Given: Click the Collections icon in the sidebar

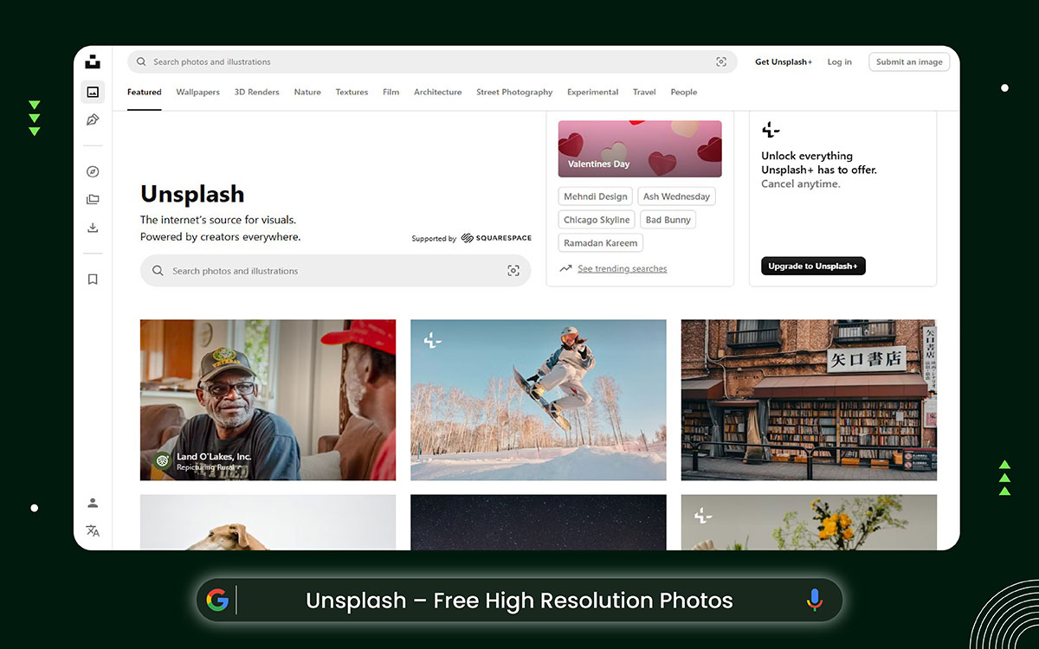Looking at the screenshot, I should [93, 199].
